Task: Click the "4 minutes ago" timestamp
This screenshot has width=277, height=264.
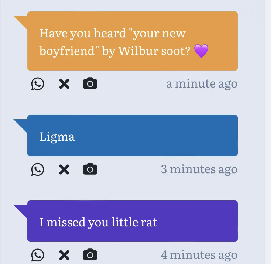Action: pyautogui.click(x=199, y=255)
